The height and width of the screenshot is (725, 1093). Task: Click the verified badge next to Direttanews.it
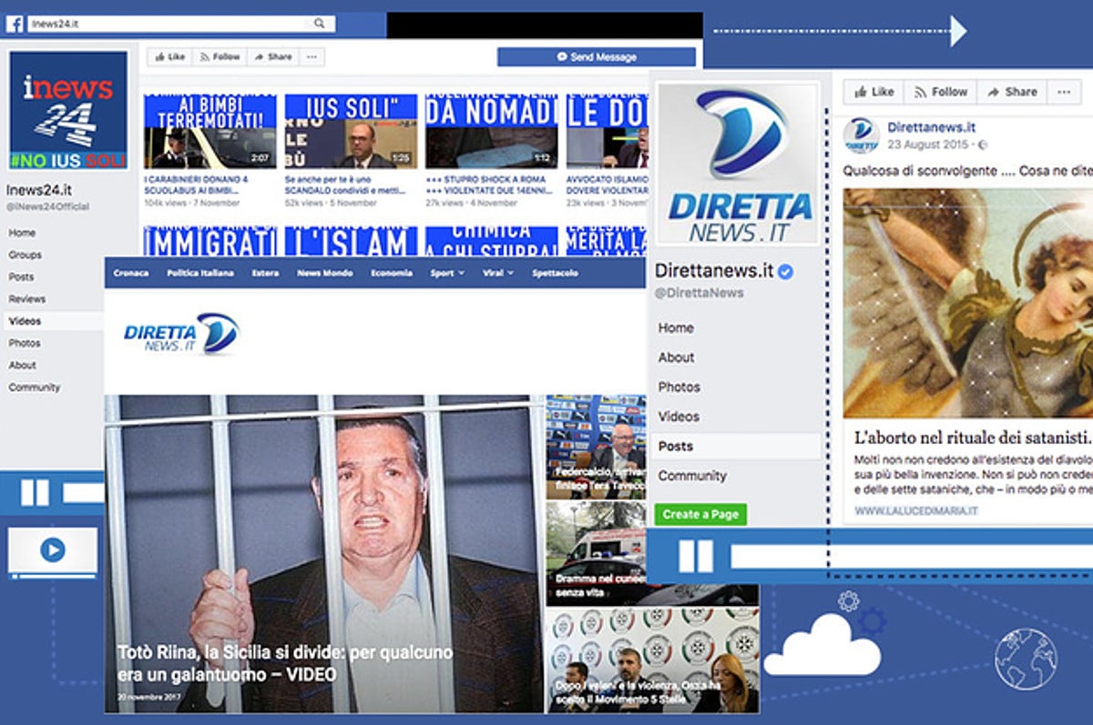click(x=785, y=271)
